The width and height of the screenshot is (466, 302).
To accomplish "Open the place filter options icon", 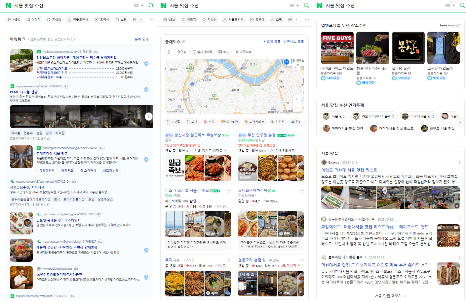I will pos(169,52).
